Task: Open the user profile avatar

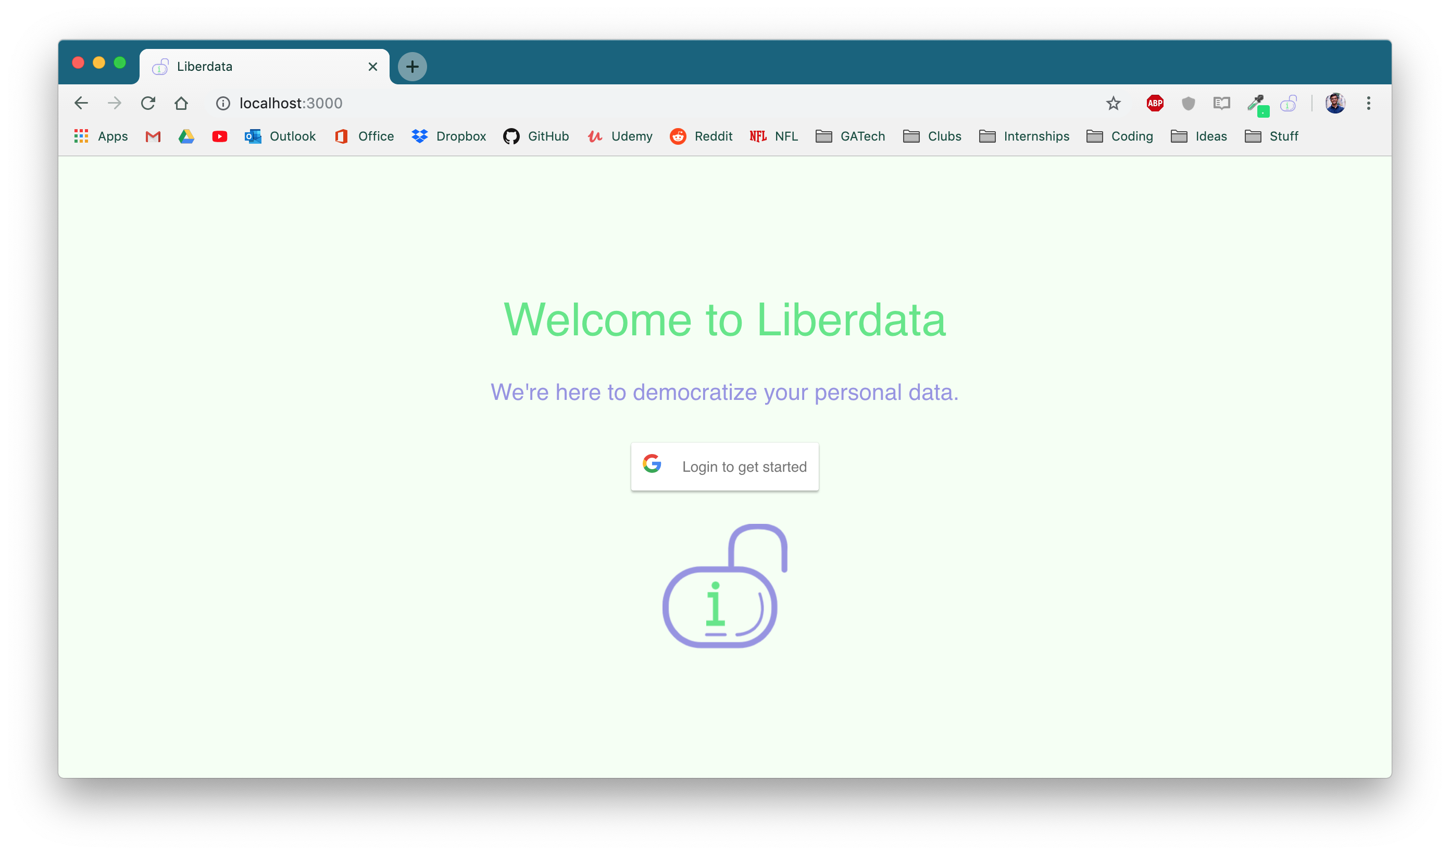Action: [1335, 103]
